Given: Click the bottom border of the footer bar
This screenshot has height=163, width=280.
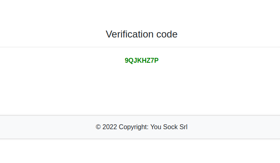Looking at the screenshot, I should coord(140,139).
